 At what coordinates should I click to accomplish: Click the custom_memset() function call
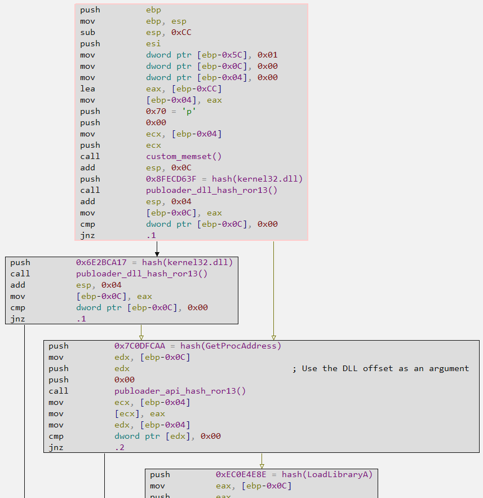[184, 156]
